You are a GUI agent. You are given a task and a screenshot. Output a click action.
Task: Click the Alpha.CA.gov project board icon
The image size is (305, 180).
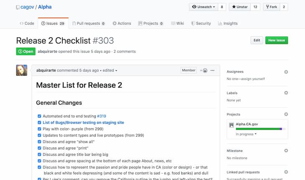[231, 125]
